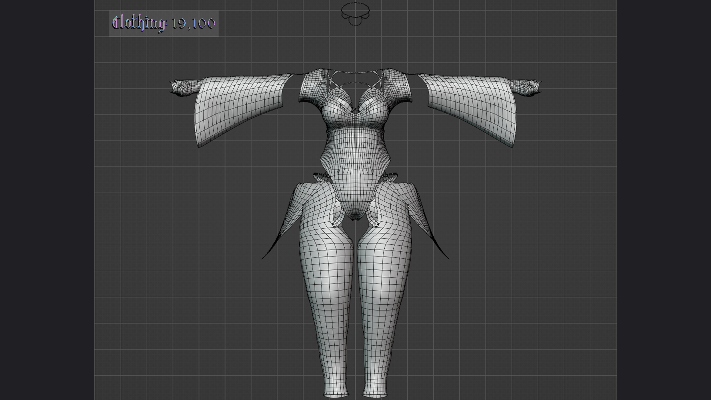This screenshot has height=400, width=711.
Task: Click the left garter strap clip
Action: [335, 225]
